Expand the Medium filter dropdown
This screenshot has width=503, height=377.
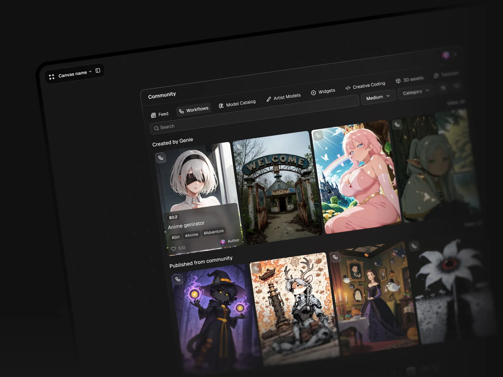(x=378, y=97)
